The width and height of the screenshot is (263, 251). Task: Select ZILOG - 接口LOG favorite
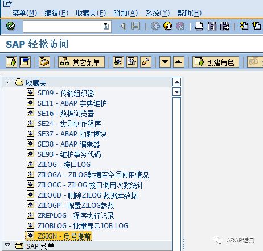coord(64,165)
